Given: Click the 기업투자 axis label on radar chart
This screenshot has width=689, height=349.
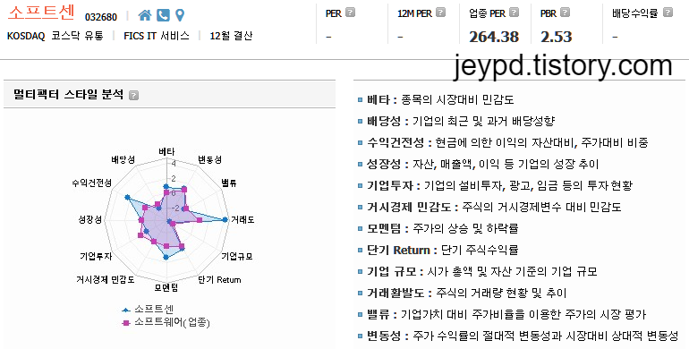Looking at the screenshot, I should pos(96,256).
